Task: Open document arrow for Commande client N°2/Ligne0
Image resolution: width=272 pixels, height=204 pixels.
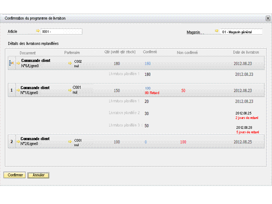Action: [18, 142]
